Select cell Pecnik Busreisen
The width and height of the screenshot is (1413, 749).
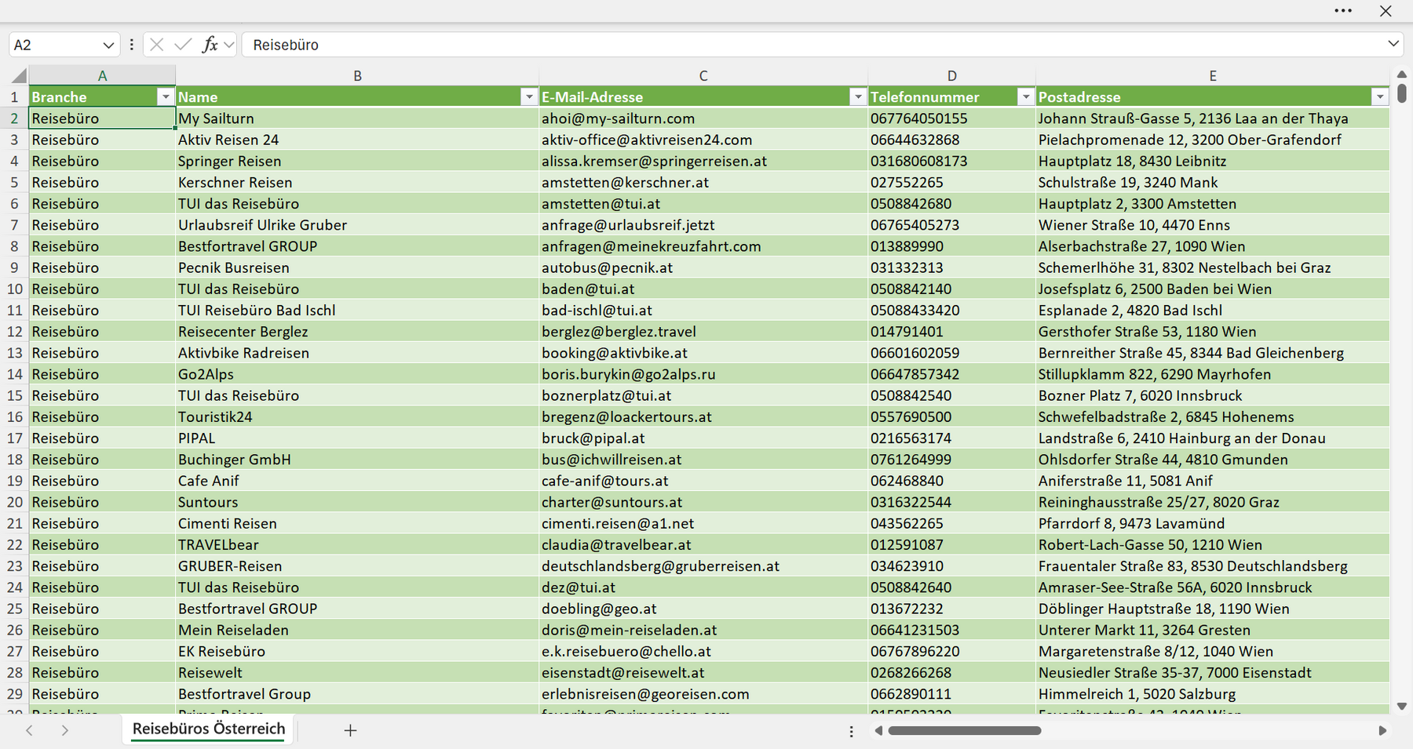(357, 267)
